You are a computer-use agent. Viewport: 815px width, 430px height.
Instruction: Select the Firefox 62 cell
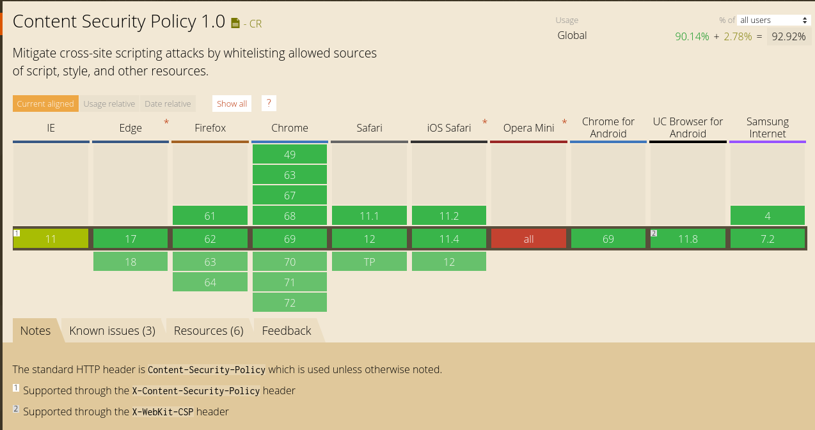210,239
